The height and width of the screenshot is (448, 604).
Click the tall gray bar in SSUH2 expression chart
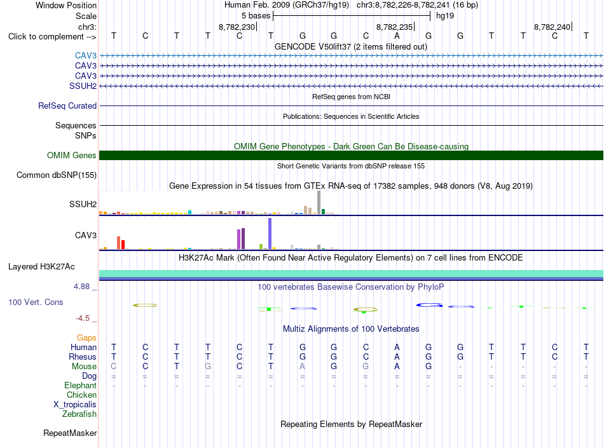pos(319,203)
